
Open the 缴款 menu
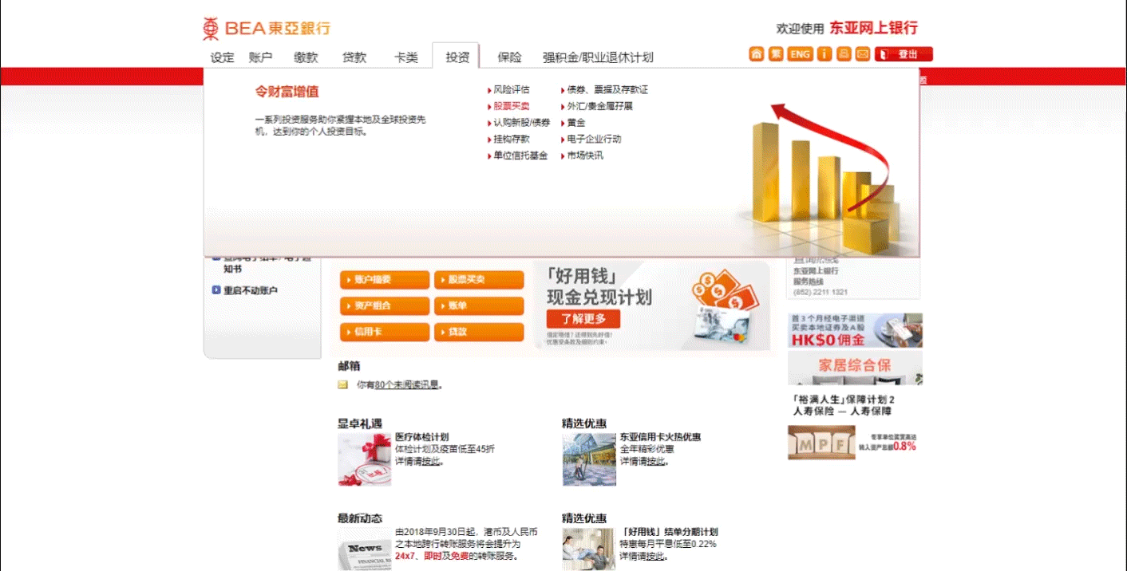pos(306,57)
